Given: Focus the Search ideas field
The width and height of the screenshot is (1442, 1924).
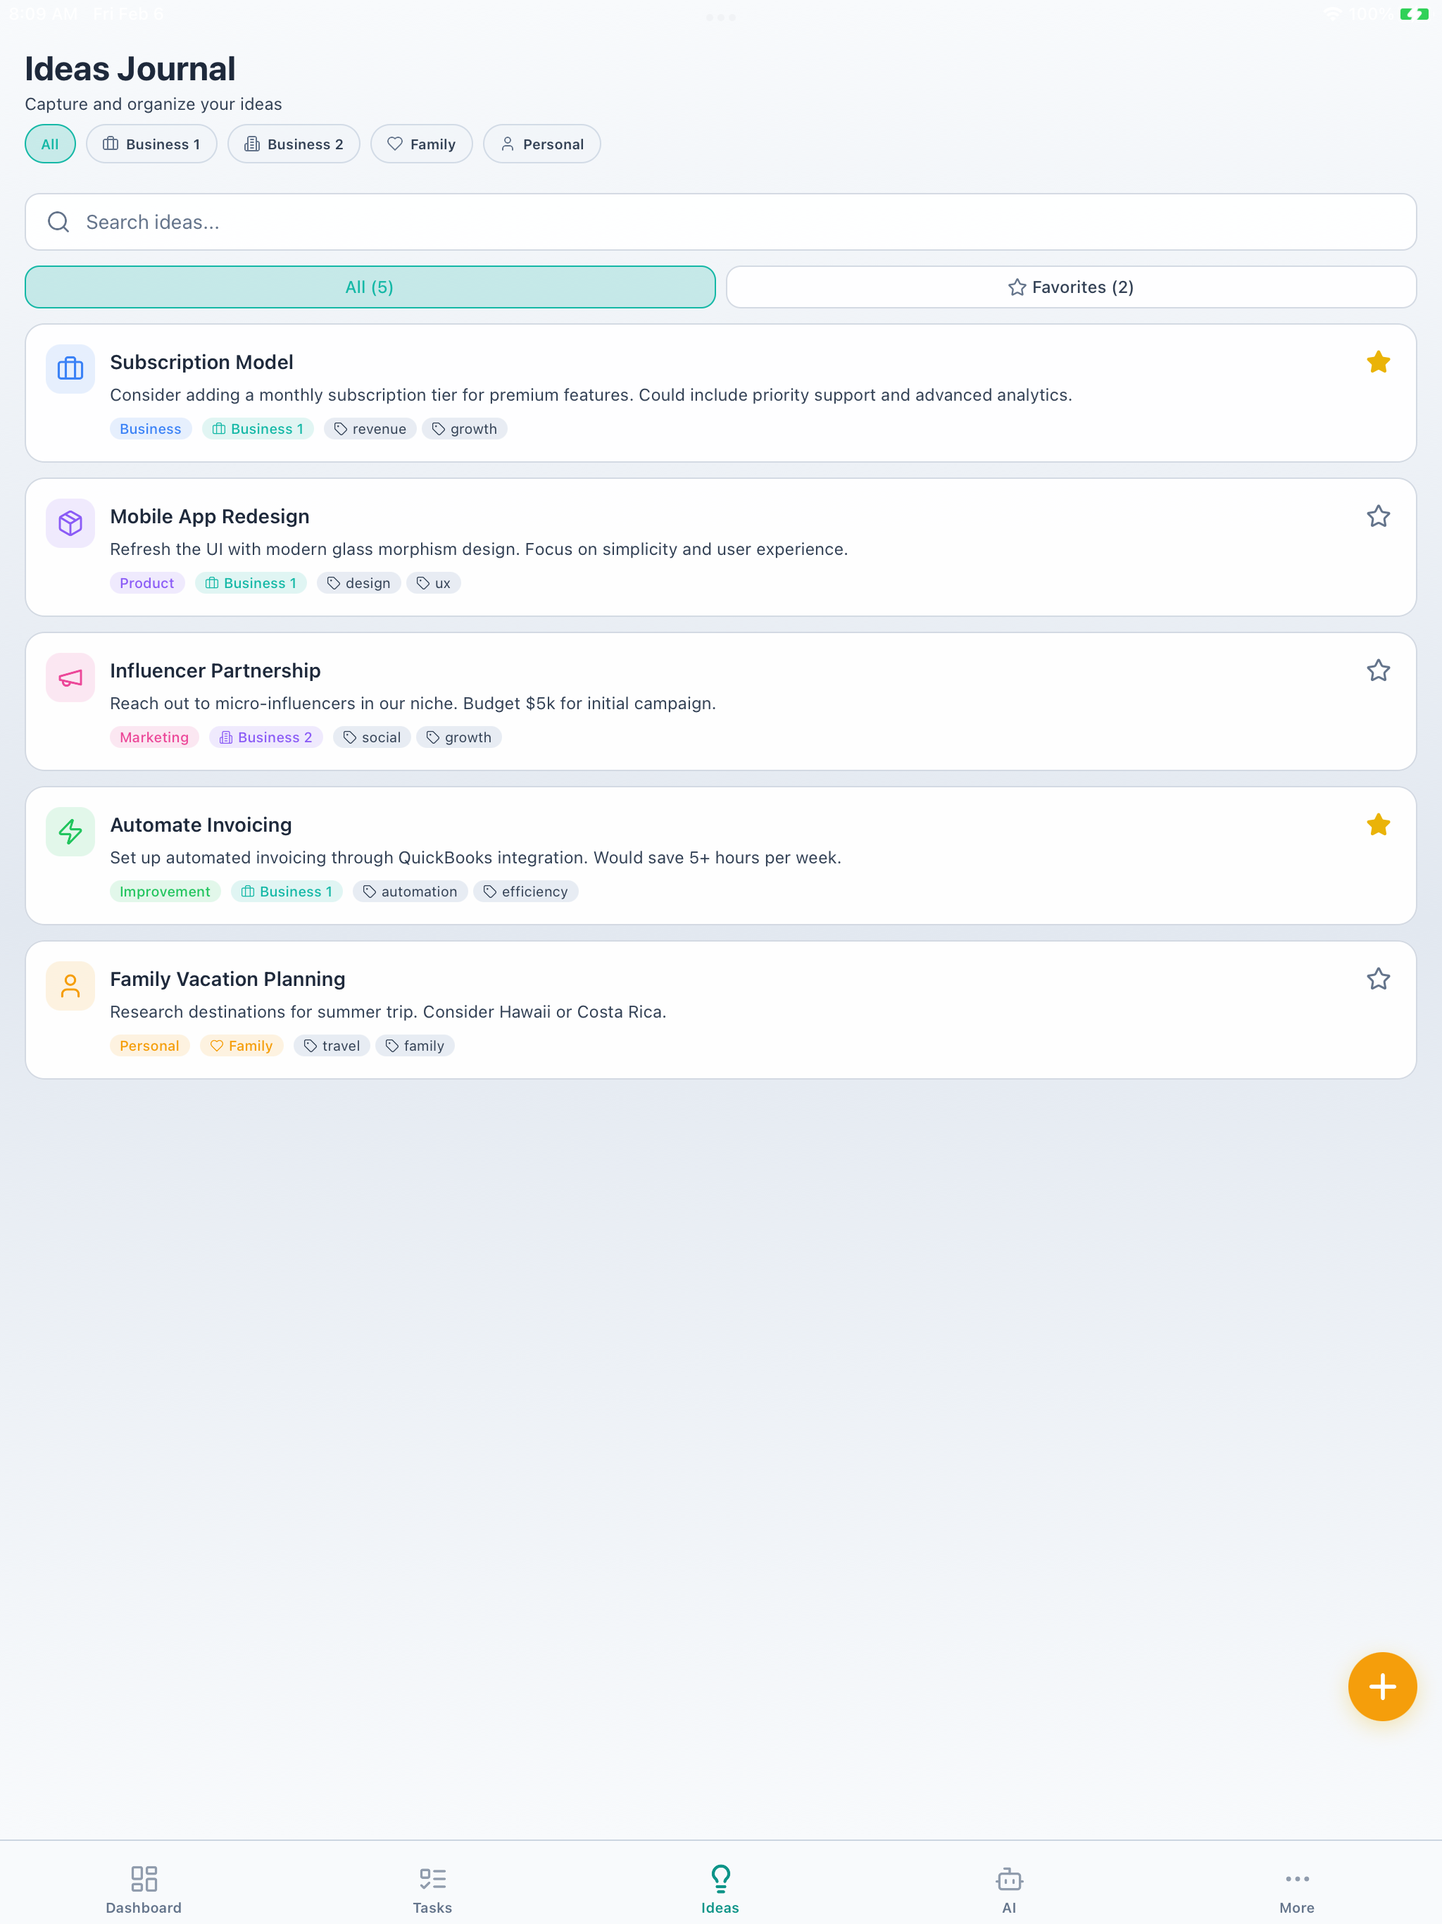Looking at the screenshot, I should click(x=721, y=222).
